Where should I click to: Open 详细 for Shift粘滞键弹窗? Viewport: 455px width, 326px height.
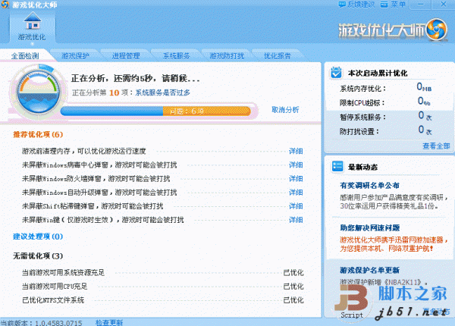click(x=296, y=206)
